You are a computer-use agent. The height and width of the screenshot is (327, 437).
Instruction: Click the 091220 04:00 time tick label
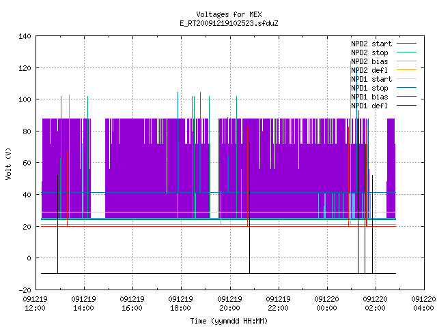click(x=423, y=304)
